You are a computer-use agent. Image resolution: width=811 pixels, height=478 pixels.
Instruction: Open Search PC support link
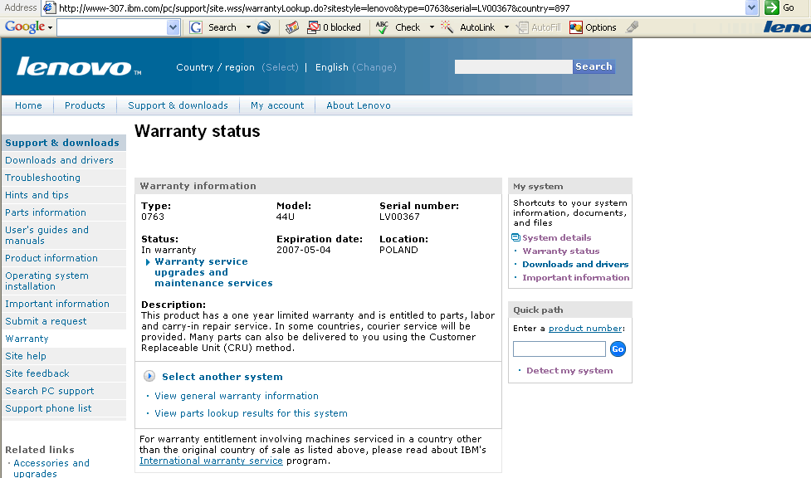tap(50, 391)
